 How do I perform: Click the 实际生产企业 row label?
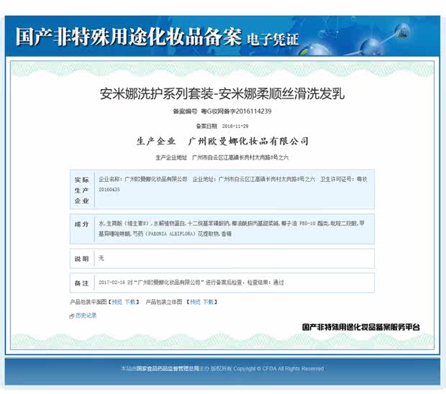pyautogui.click(x=81, y=191)
